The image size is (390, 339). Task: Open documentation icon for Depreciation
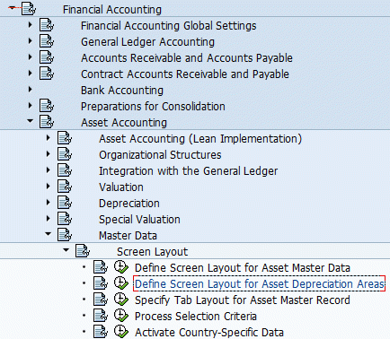click(65, 203)
